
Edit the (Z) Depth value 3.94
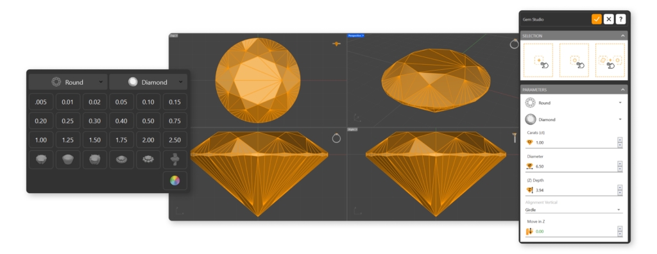[575, 190]
